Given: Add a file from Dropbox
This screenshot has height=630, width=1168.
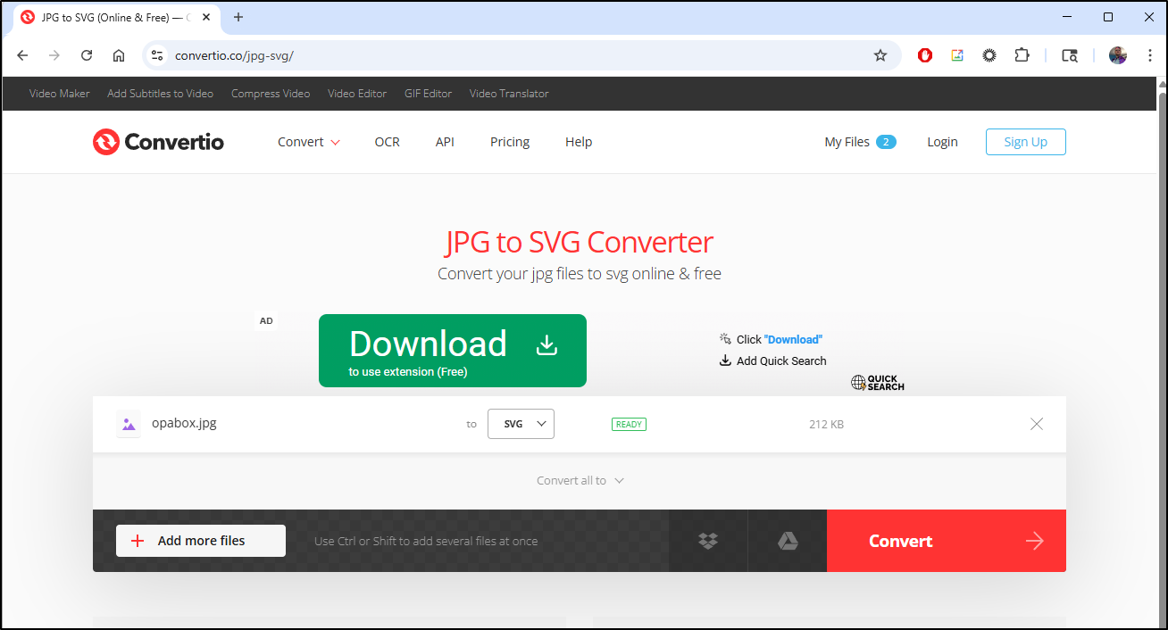Looking at the screenshot, I should [708, 541].
